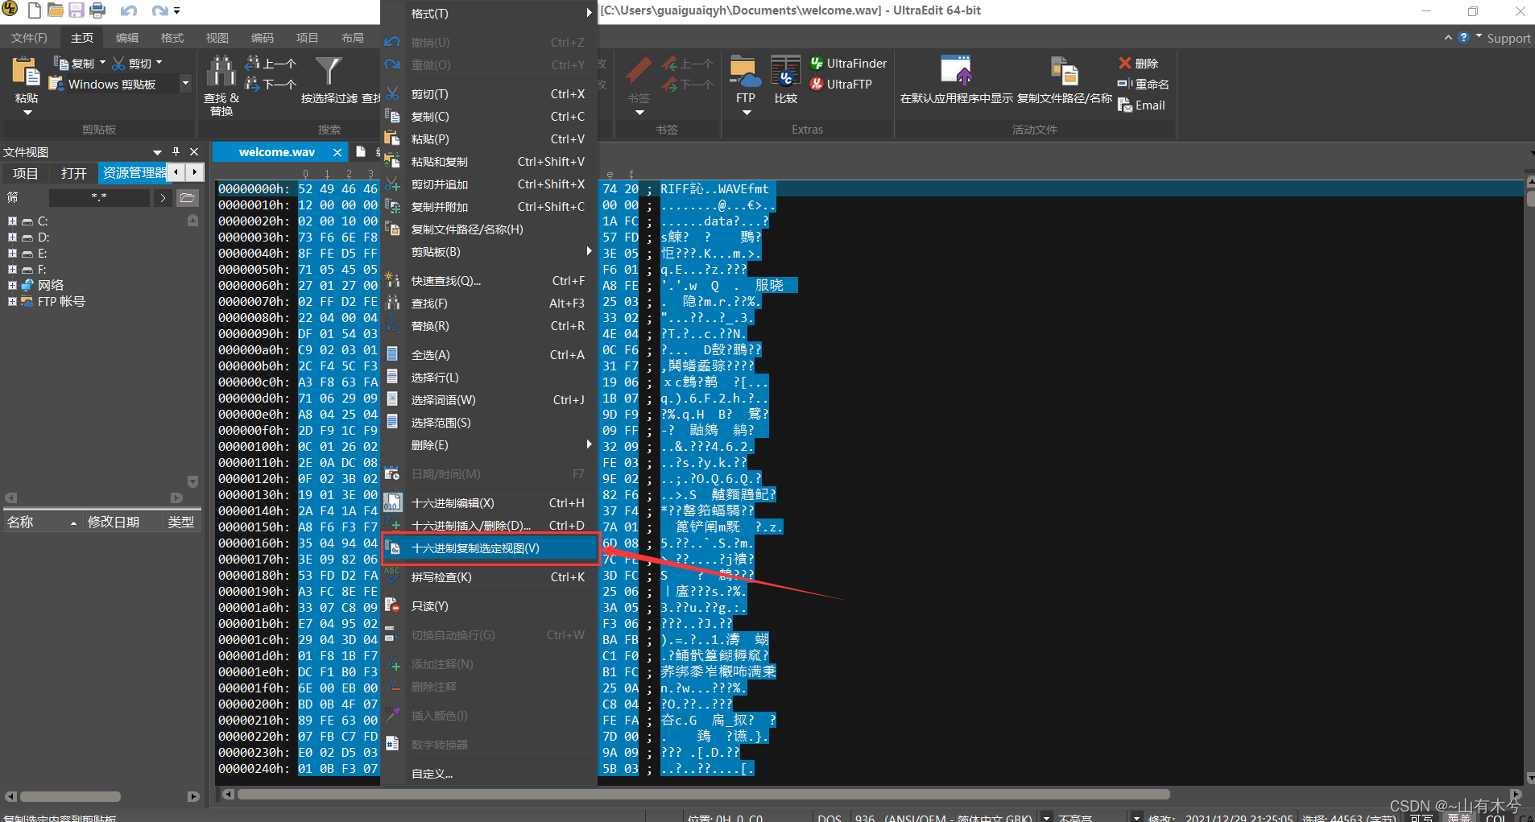Open the File (文件) ribbon tab
The image size is (1535, 822).
coord(29,38)
